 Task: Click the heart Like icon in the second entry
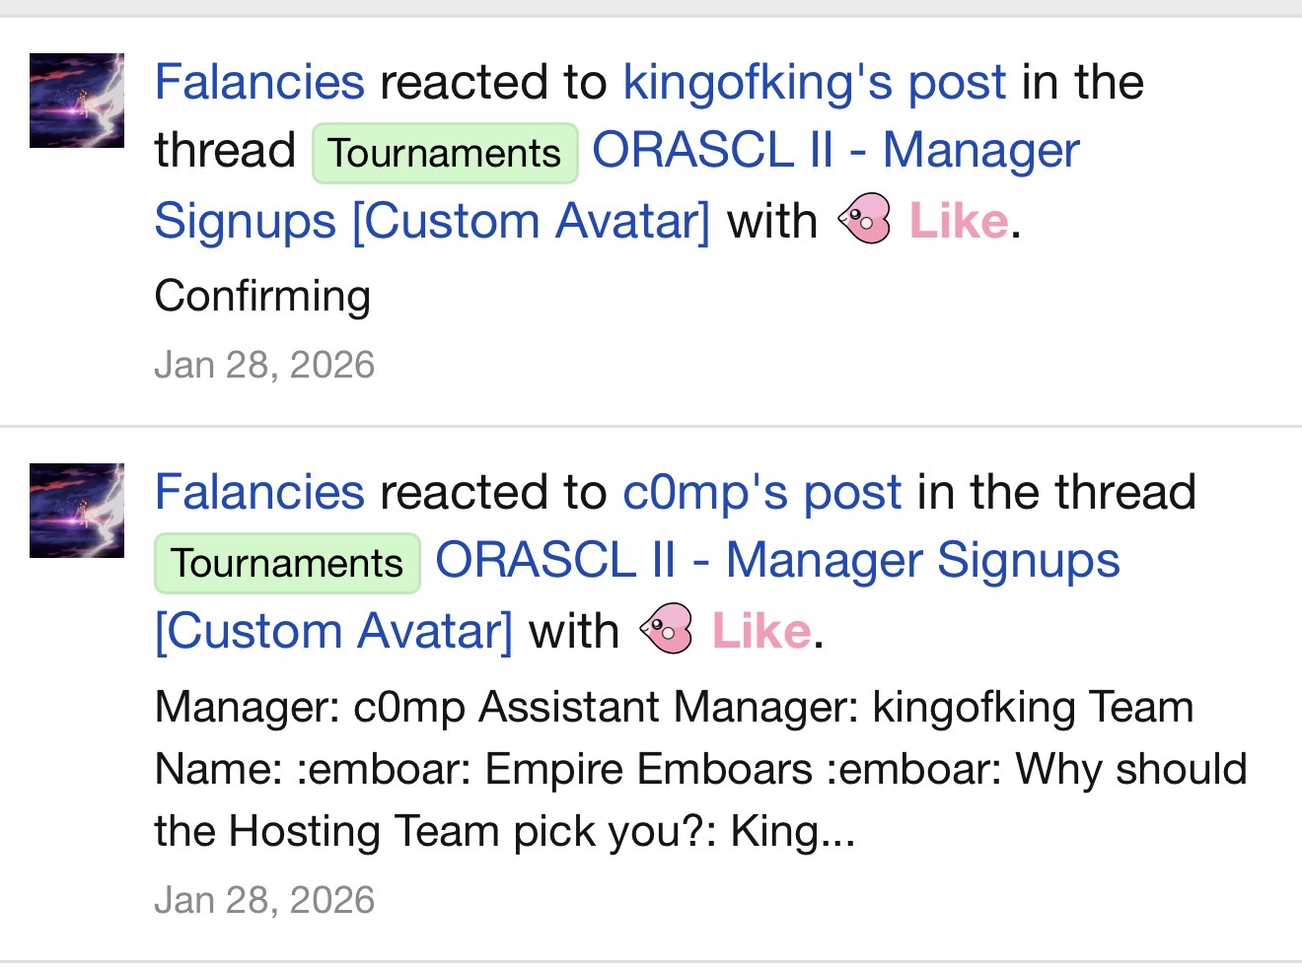point(668,629)
